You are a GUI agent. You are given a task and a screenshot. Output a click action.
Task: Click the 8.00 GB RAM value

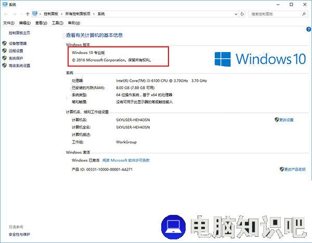pyautogui.click(x=135, y=87)
